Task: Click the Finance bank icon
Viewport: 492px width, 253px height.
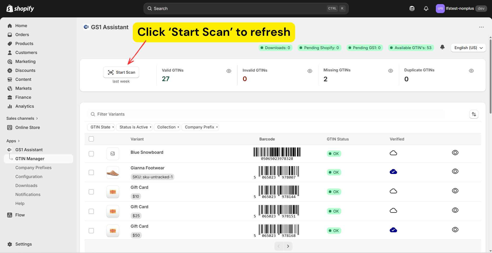Action: [x=10, y=97]
